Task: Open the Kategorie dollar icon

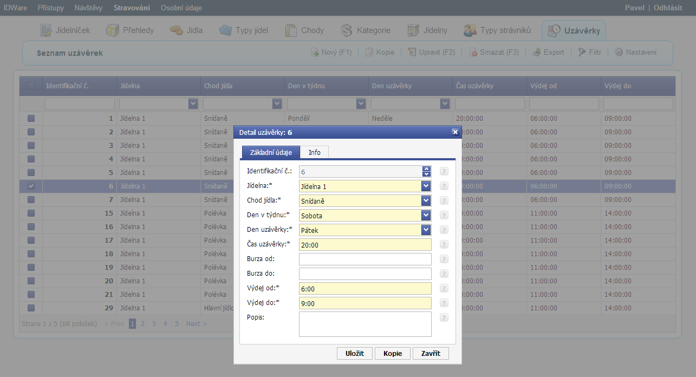Action: [347, 30]
